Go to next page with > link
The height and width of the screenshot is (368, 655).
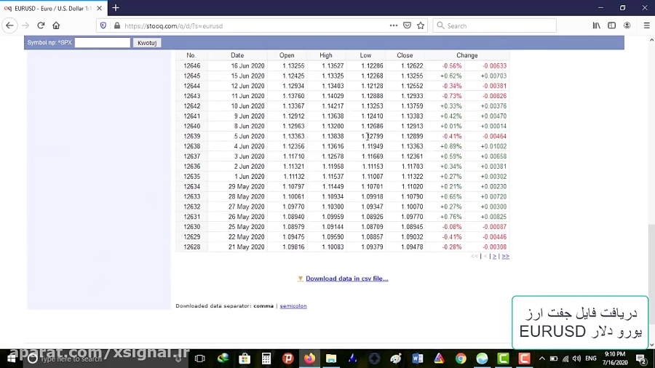coord(494,256)
